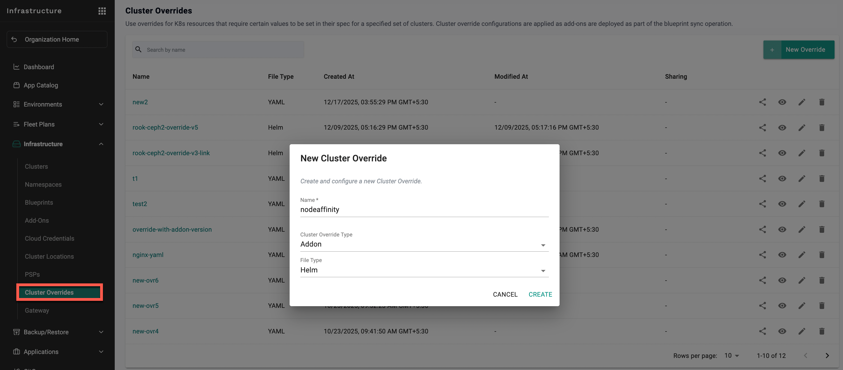Click eye icon for override-with-addon-version
The height and width of the screenshot is (370, 843).
tap(782, 229)
